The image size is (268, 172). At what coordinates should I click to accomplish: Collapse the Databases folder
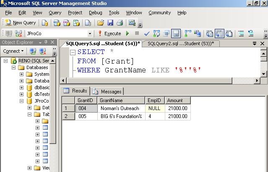[13, 67]
